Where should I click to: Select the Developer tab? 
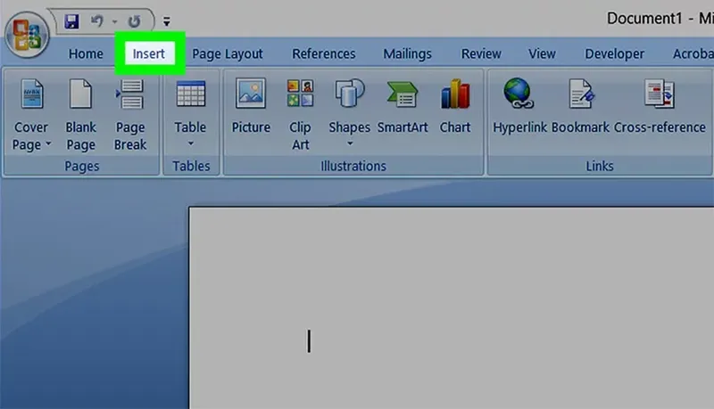click(x=614, y=53)
